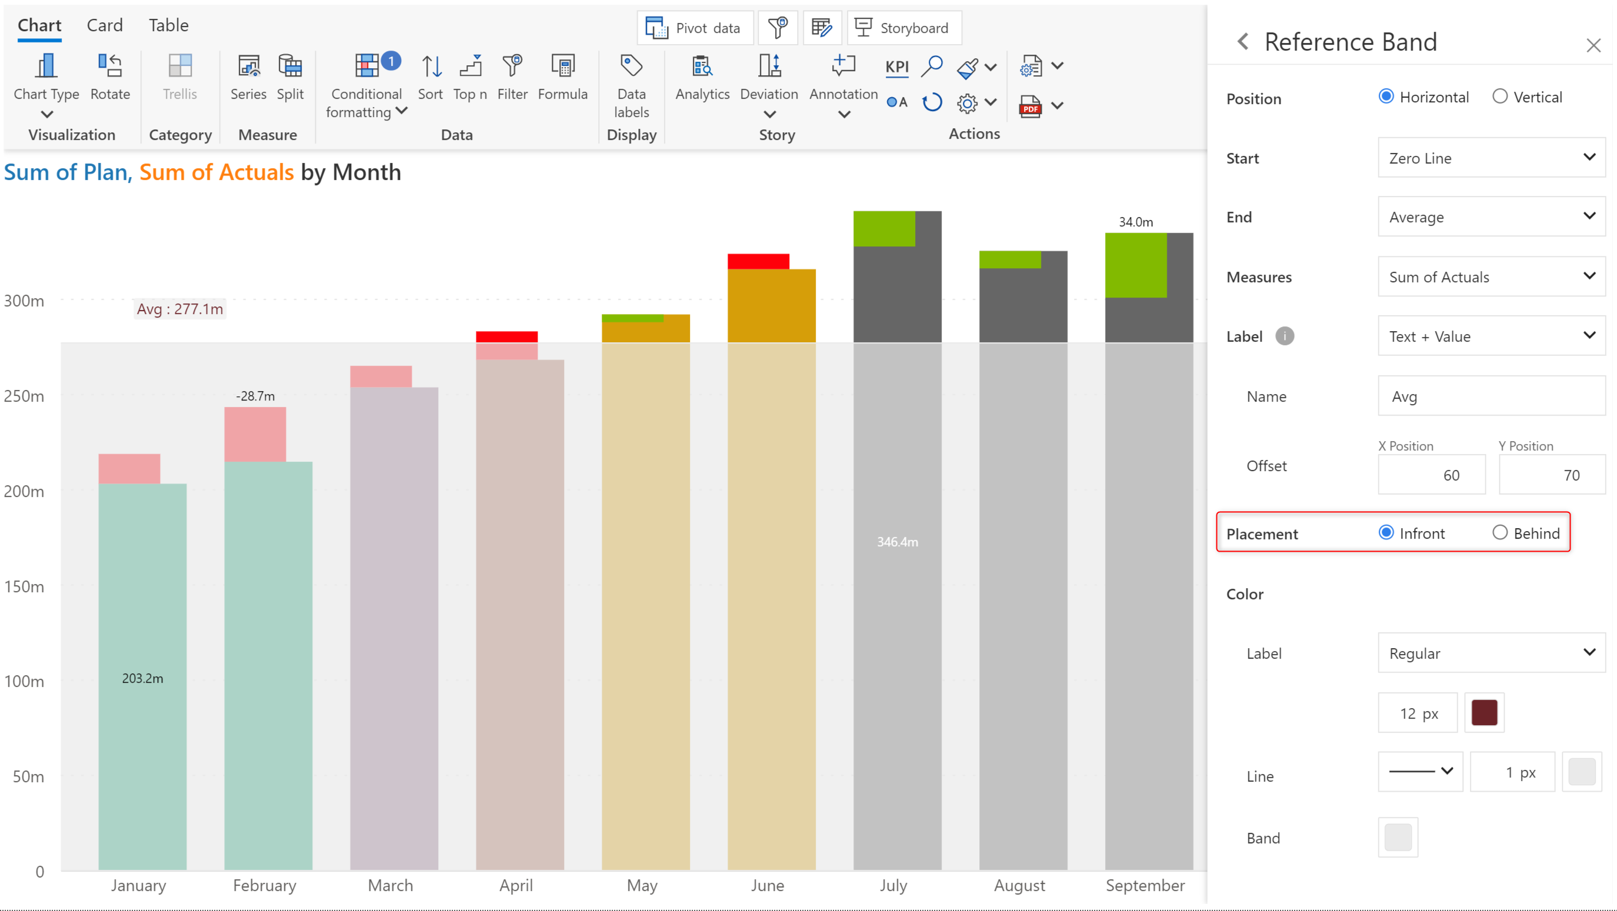Select Infront placement radio button
Screen dimensions: 1617x911
pyautogui.click(x=1385, y=533)
